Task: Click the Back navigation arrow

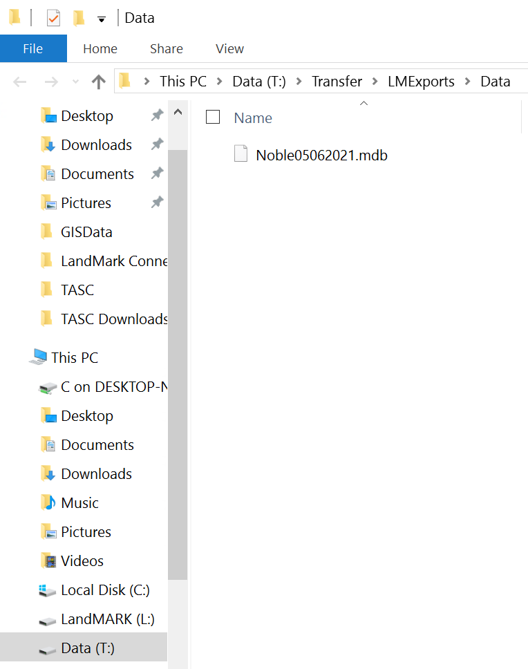Action: pyautogui.click(x=19, y=82)
